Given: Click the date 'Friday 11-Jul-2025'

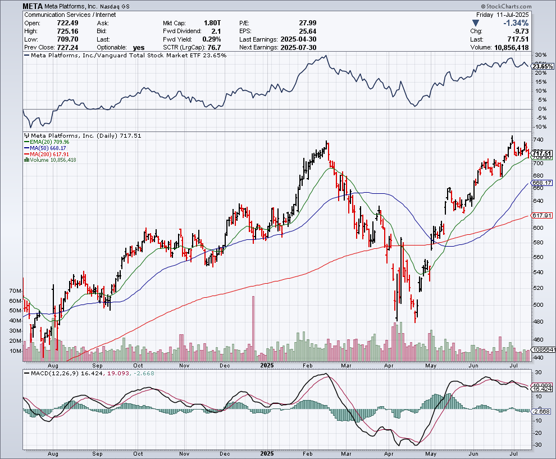Looking at the screenshot, I should pos(502,15).
